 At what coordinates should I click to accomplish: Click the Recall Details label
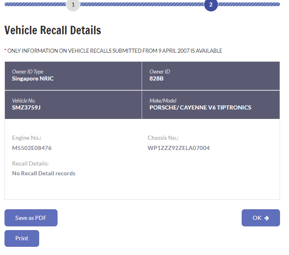(x=30, y=163)
